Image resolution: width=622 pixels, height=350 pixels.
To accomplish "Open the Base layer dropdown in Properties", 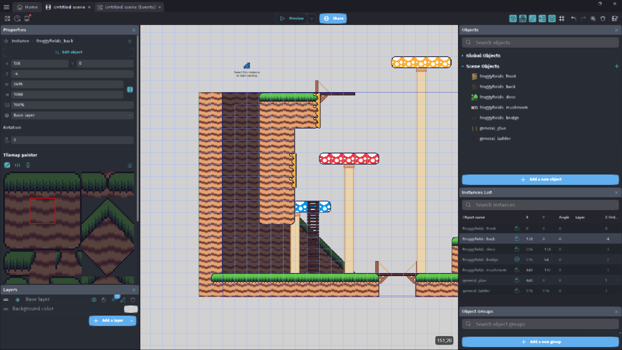I will (73, 115).
